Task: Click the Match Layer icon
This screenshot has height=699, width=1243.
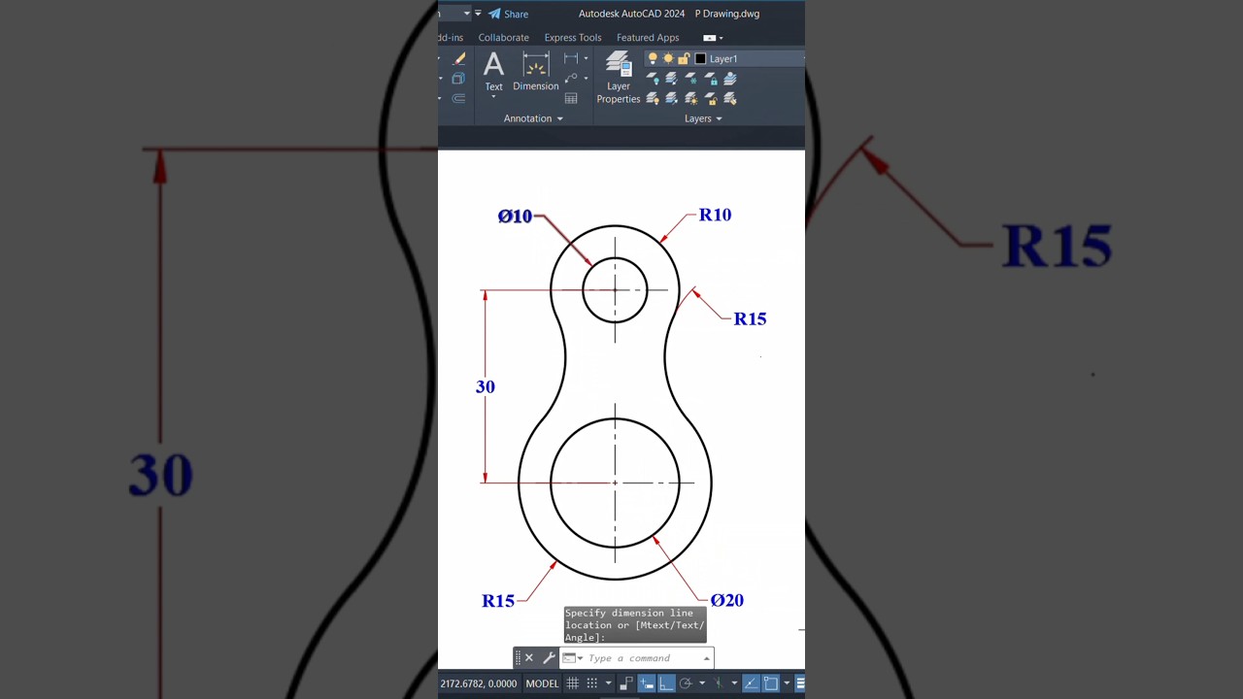Action: 729,98
